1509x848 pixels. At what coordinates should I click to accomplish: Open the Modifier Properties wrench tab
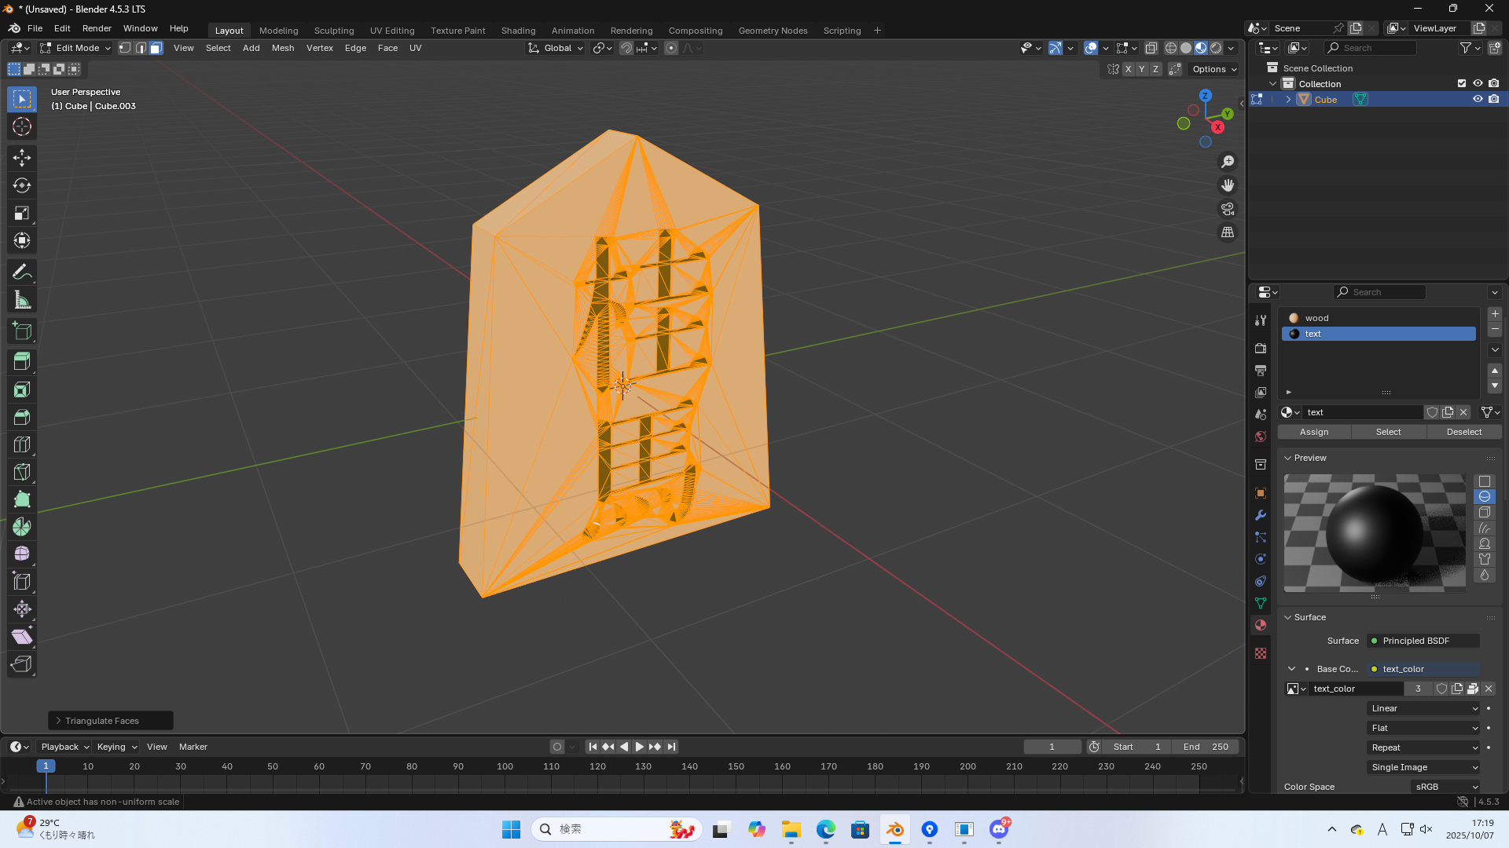tap(1261, 515)
